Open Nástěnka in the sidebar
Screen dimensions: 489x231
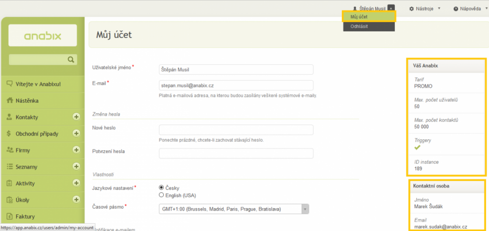coord(43,101)
